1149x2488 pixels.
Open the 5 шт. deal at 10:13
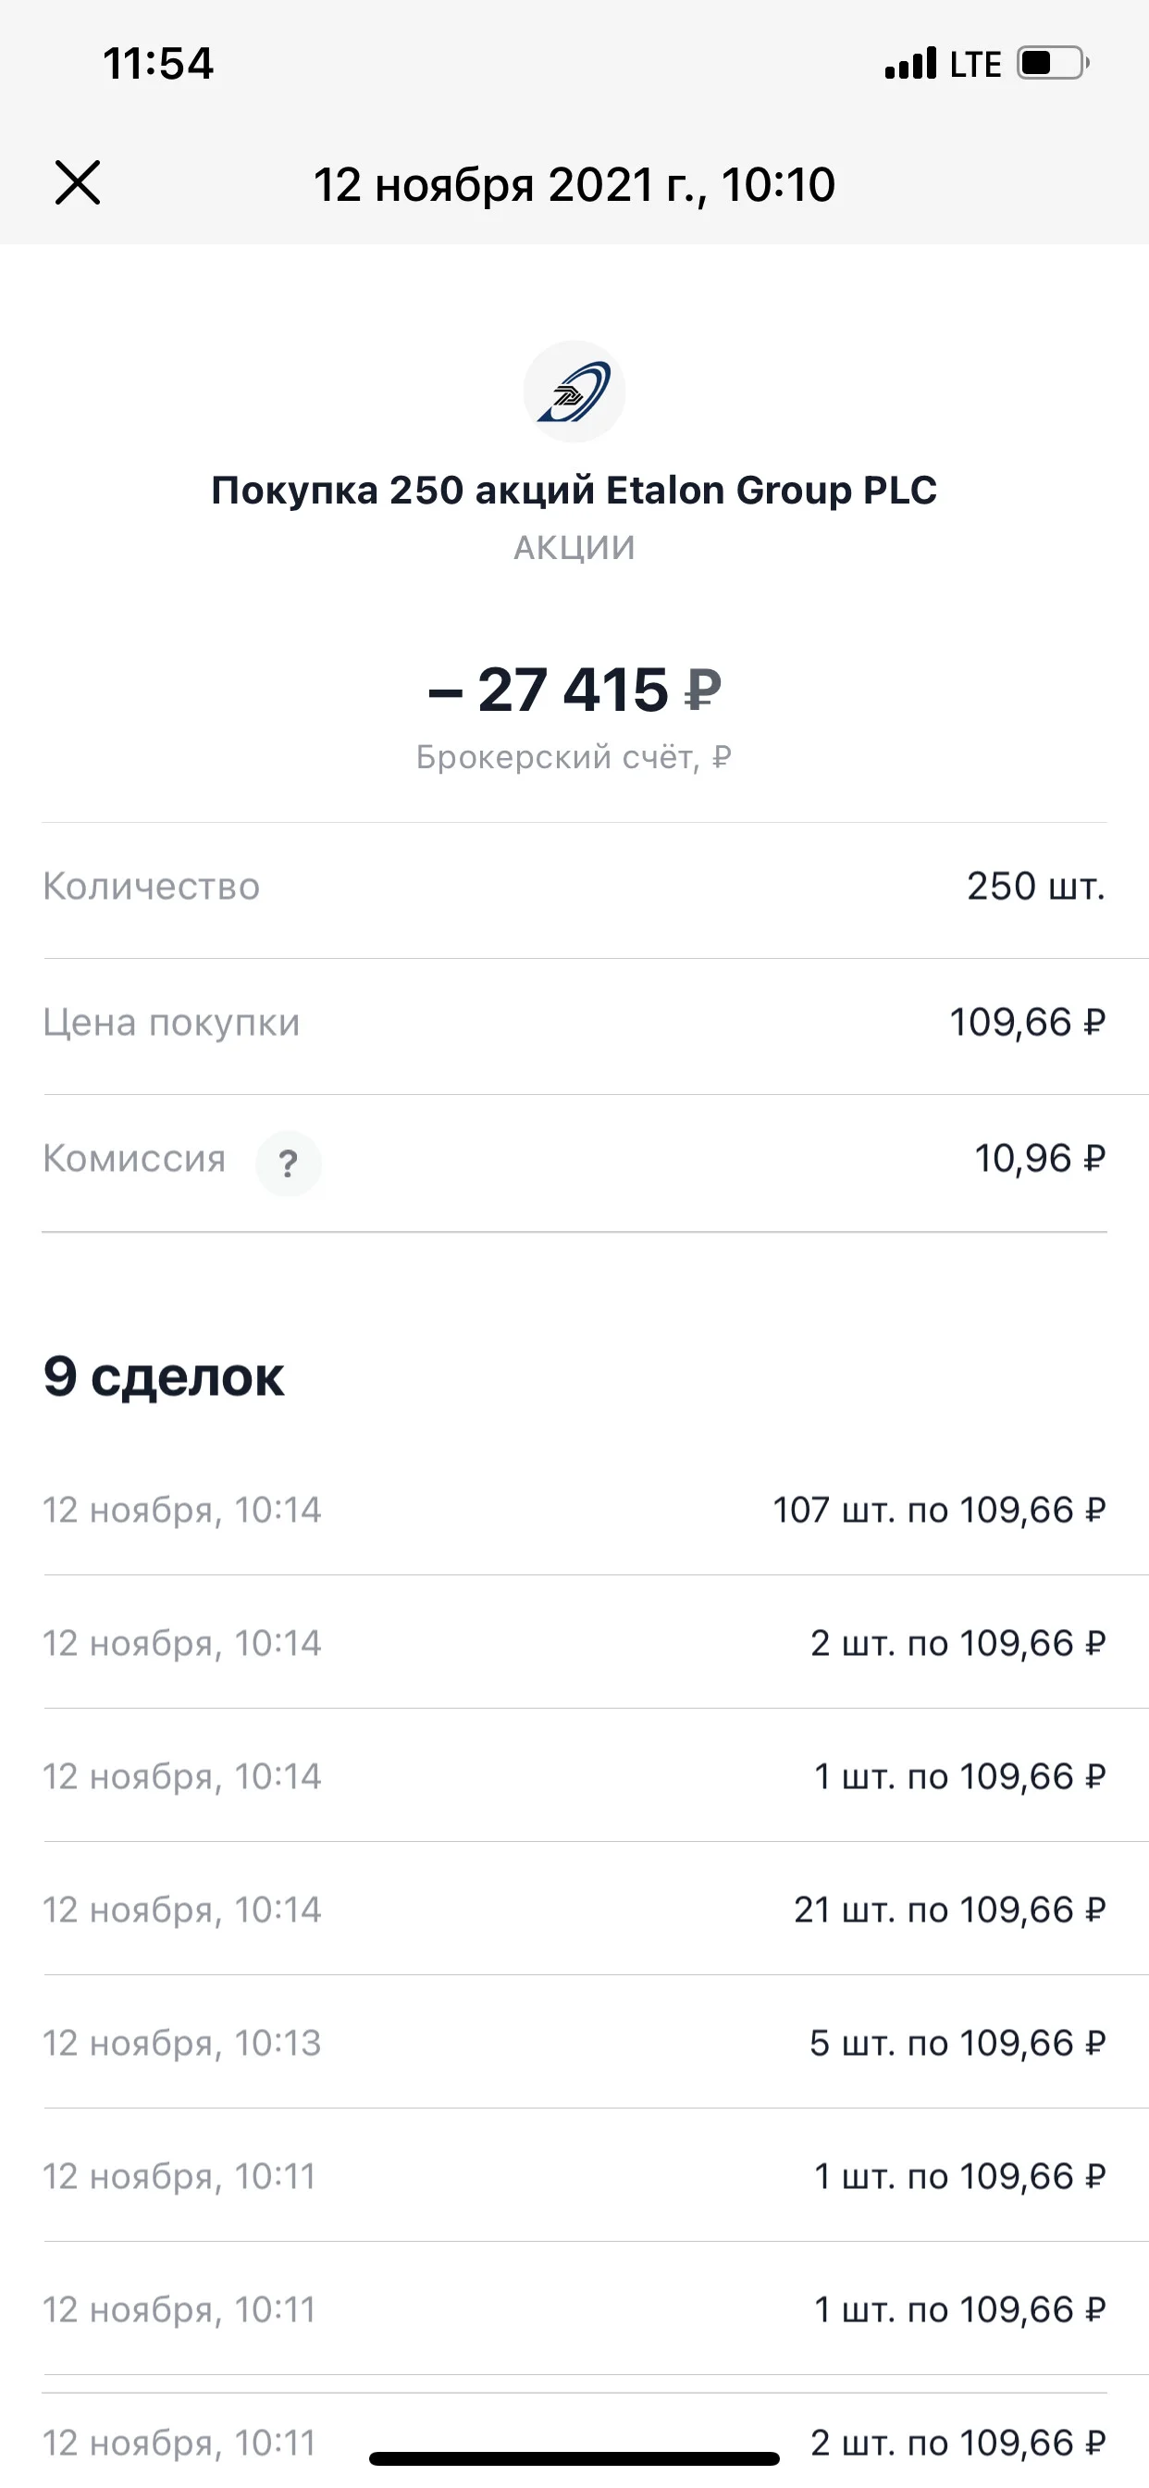pos(574,2043)
